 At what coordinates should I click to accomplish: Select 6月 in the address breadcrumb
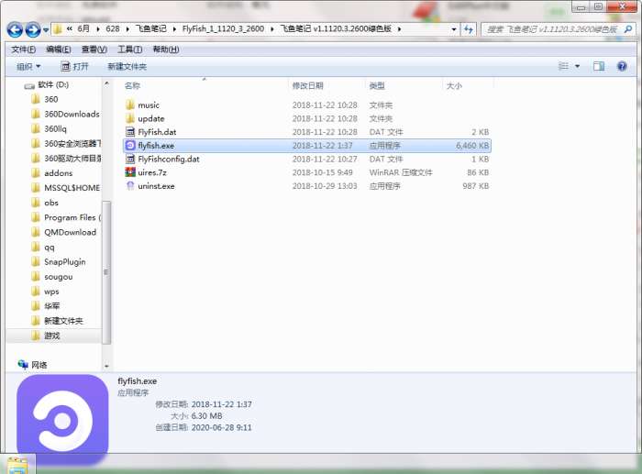pyautogui.click(x=83, y=29)
